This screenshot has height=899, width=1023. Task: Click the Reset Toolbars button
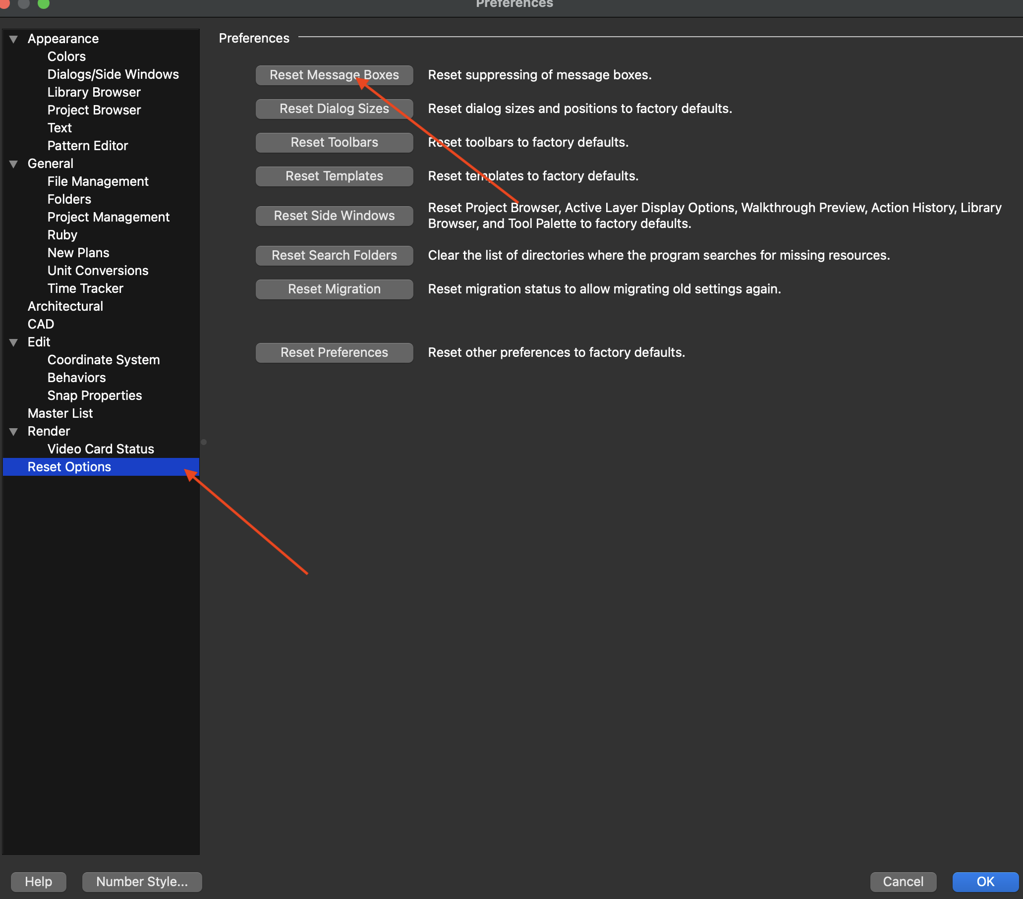tap(334, 143)
